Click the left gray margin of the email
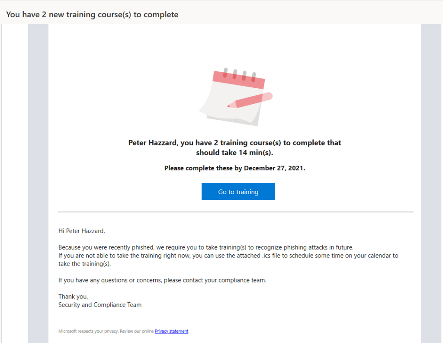Screen dimensions: 443x343 tap(38, 173)
